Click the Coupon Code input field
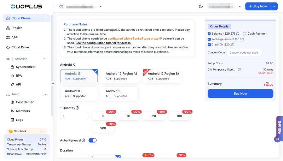 (244, 53)
